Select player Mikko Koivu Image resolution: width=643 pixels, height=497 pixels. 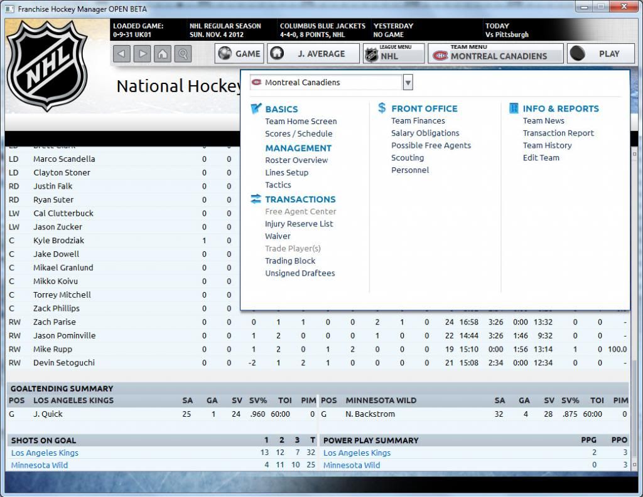[55, 281]
